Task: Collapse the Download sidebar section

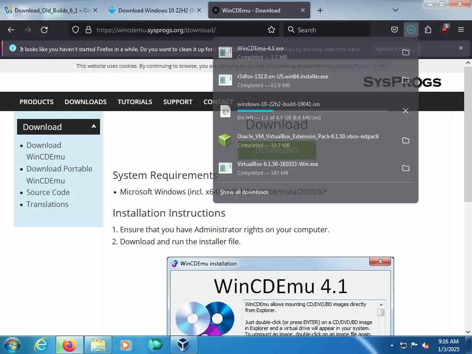Action: pyautogui.click(x=59, y=127)
